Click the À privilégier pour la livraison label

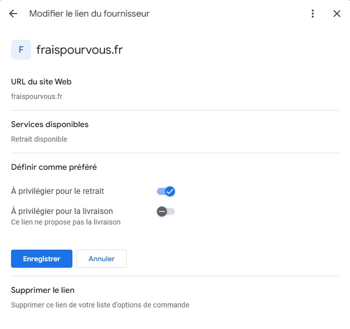[x=62, y=211]
